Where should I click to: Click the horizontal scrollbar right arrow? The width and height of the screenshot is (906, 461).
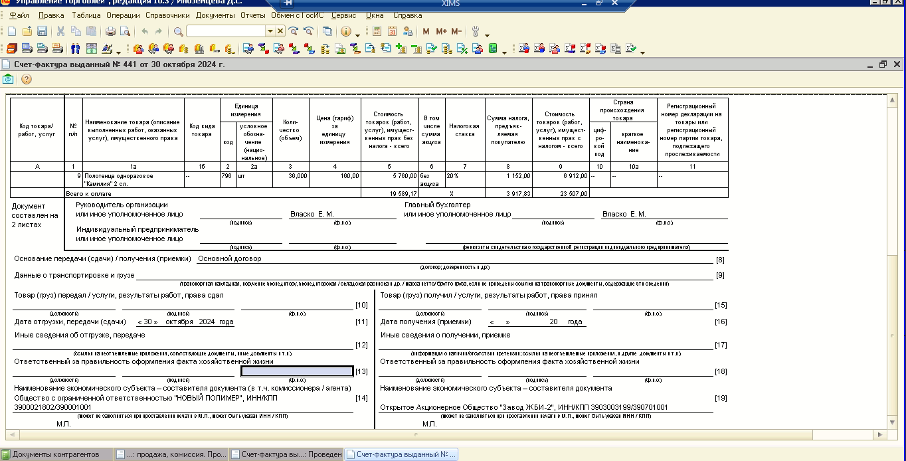coord(880,434)
